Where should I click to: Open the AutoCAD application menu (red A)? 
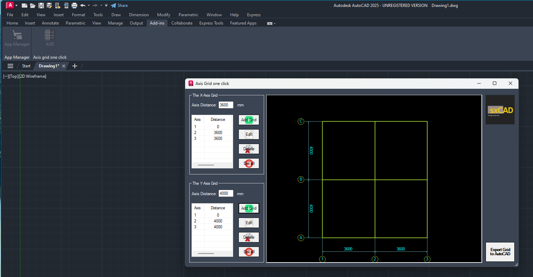tap(10, 5)
